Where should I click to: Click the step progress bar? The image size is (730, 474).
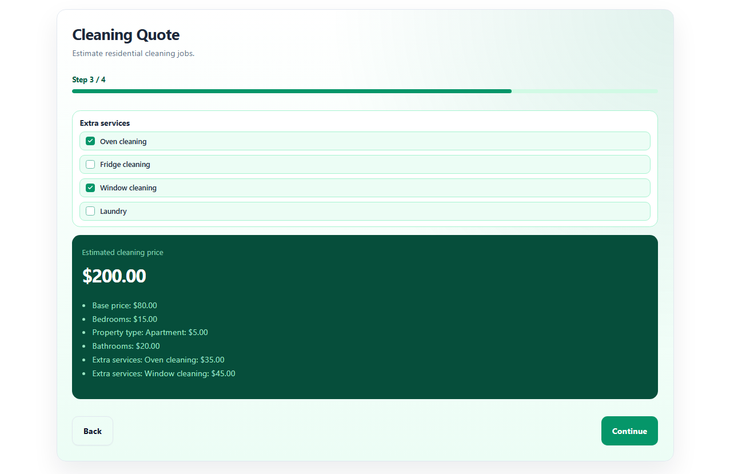pyautogui.click(x=365, y=91)
